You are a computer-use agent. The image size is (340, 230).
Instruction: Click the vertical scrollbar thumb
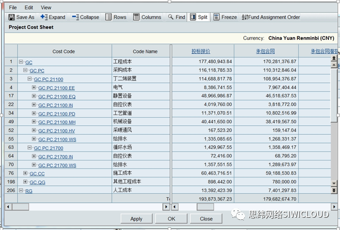coord(334,95)
